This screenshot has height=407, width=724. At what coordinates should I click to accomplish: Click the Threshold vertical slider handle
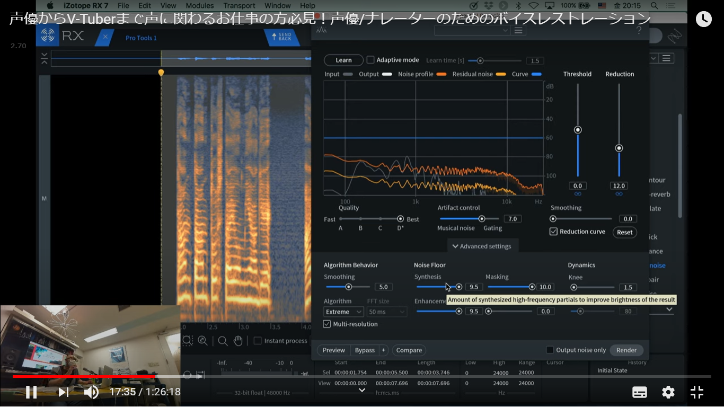pyautogui.click(x=578, y=130)
